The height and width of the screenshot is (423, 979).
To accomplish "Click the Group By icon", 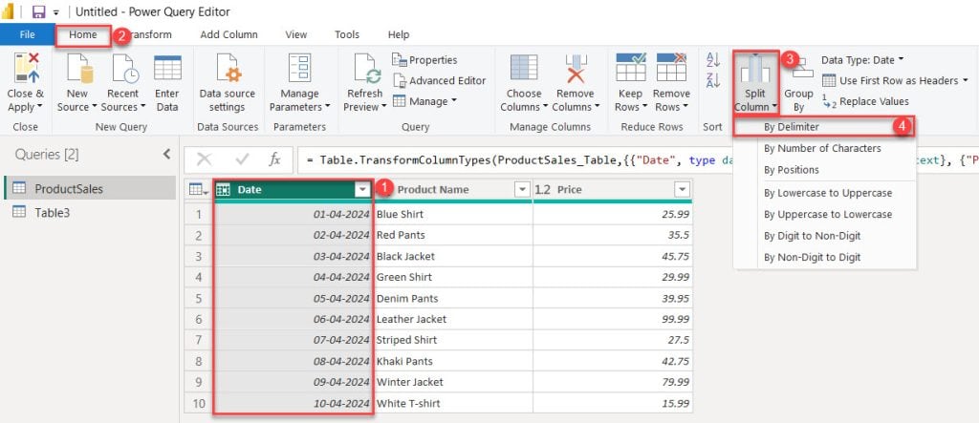I will [800, 69].
